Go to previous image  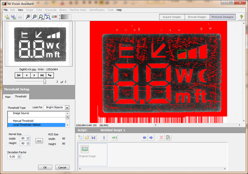point(26,75)
